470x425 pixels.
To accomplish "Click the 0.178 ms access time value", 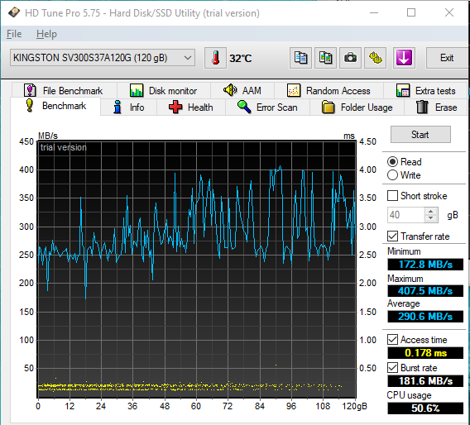I will coord(425,353).
